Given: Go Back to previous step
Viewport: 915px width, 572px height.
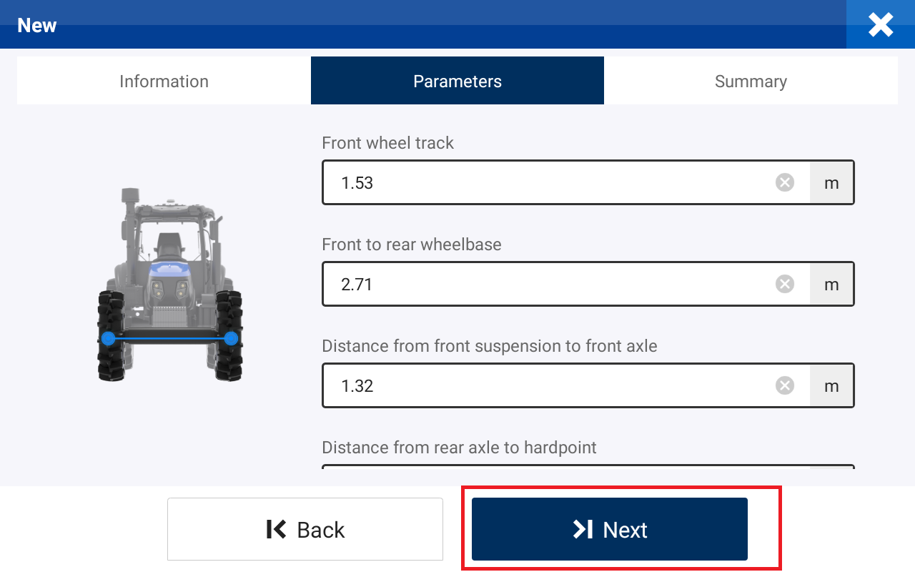Looking at the screenshot, I should pyautogui.click(x=305, y=529).
